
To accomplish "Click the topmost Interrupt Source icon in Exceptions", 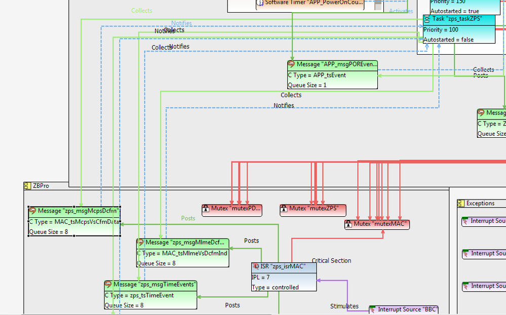I will point(465,221).
